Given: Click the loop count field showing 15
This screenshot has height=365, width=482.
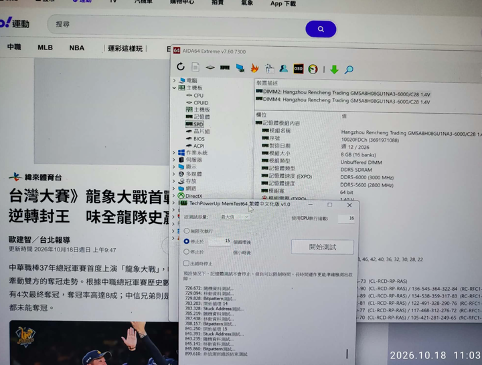Looking at the screenshot, I should [220, 241].
